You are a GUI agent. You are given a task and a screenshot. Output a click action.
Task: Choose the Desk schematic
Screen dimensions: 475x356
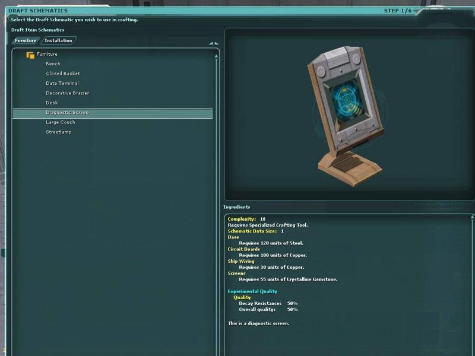pyautogui.click(x=52, y=103)
